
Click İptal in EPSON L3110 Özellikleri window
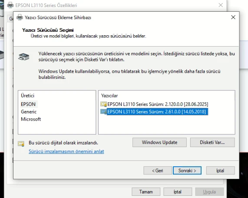point(178,192)
